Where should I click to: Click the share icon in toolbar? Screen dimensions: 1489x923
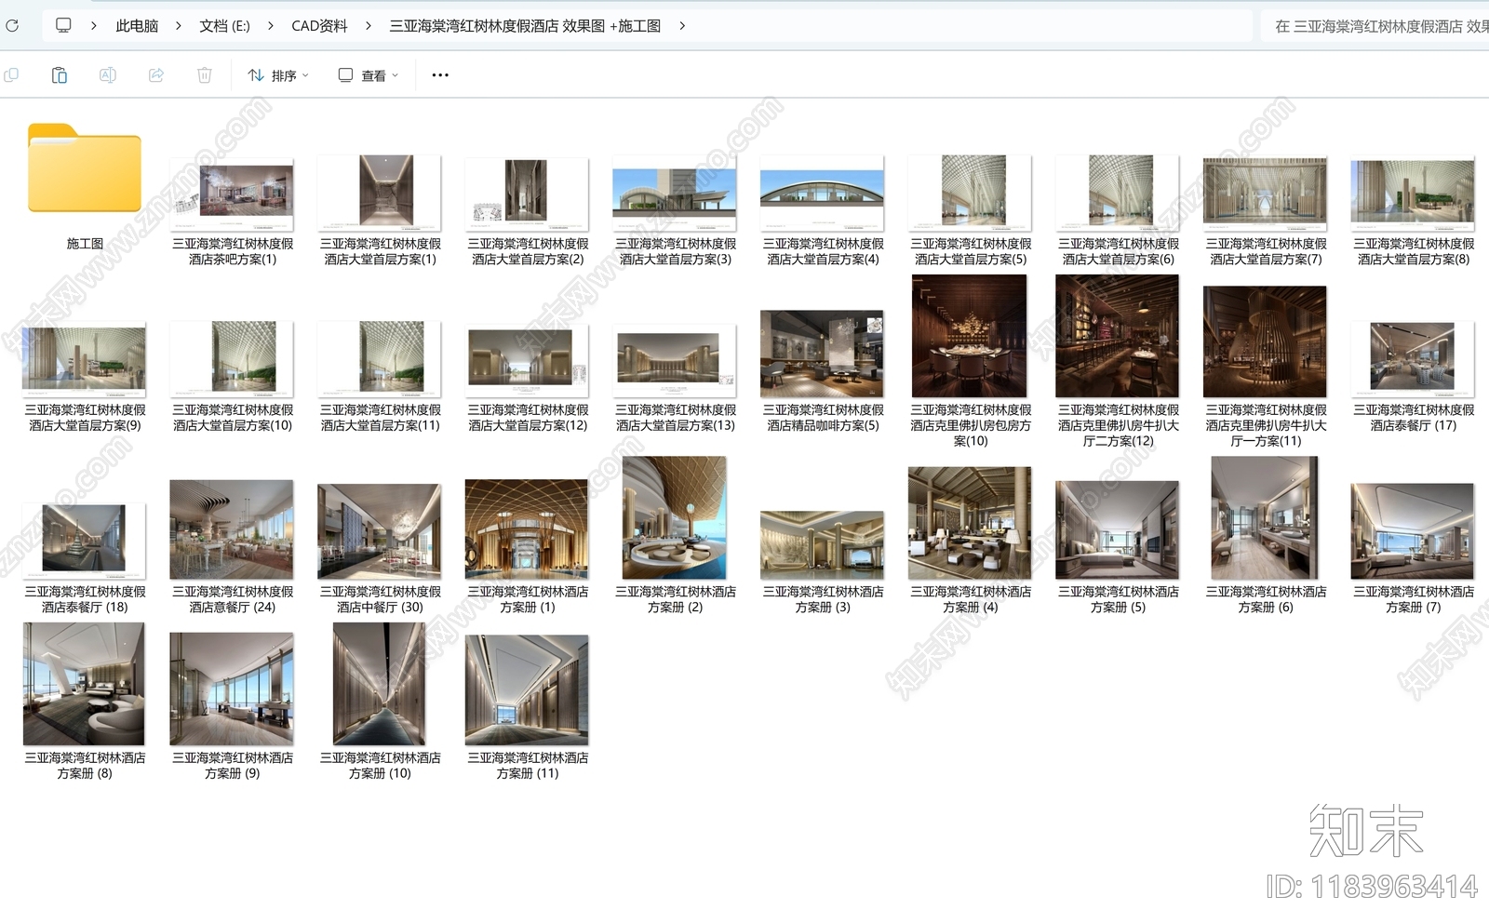[156, 75]
